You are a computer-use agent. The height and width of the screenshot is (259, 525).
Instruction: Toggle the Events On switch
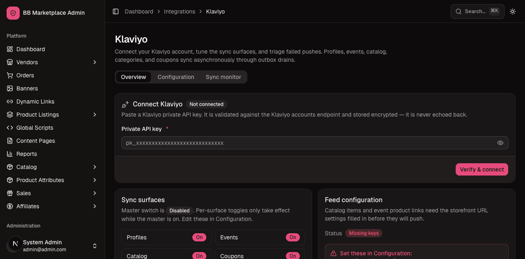tap(293, 237)
